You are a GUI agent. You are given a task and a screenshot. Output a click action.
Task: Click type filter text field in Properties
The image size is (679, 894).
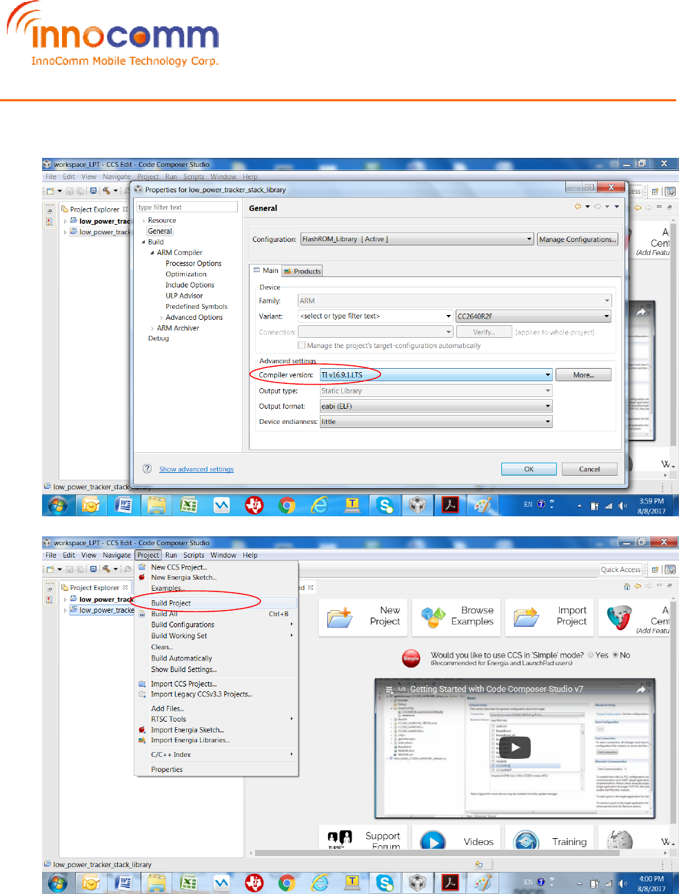click(187, 207)
